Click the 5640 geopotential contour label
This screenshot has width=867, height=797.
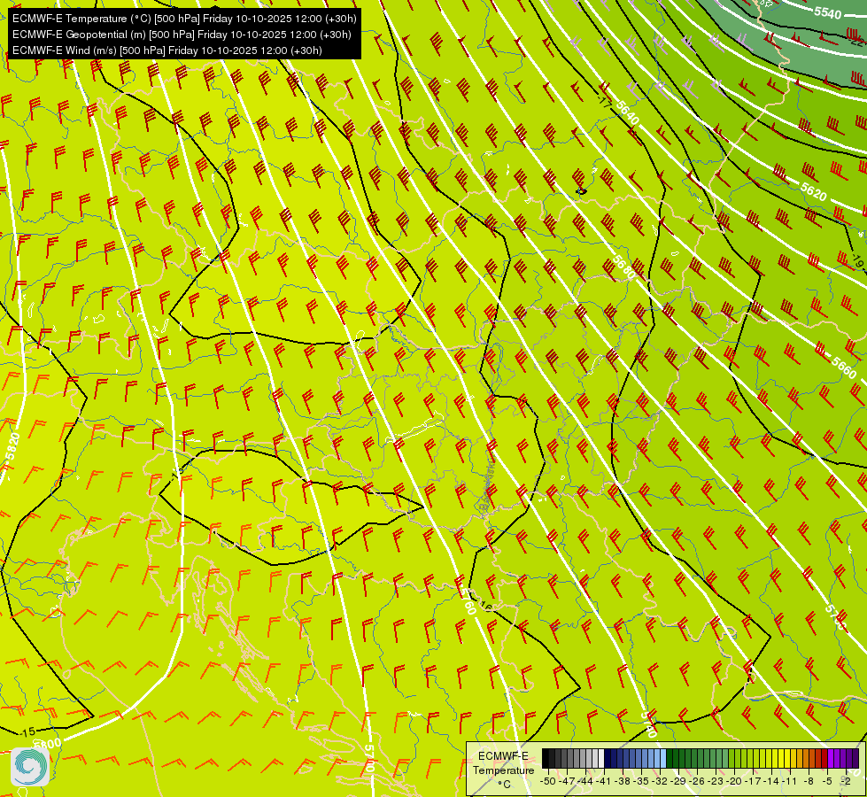tap(628, 112)
